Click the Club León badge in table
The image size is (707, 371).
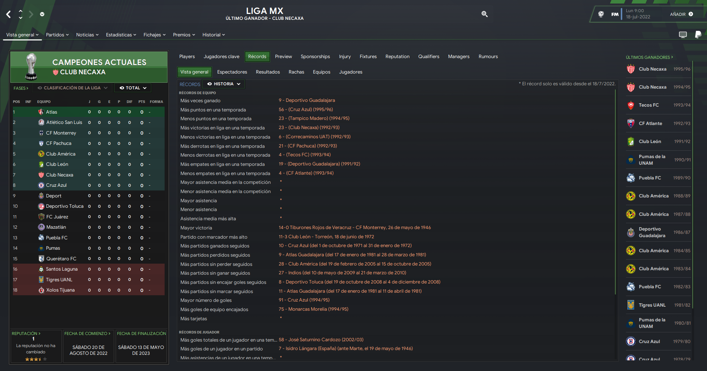pos(41,164)
